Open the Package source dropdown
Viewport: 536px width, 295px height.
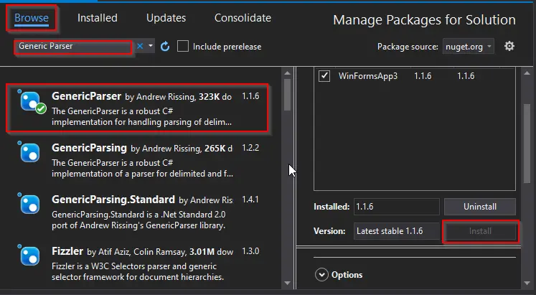(x=469, y=47)
